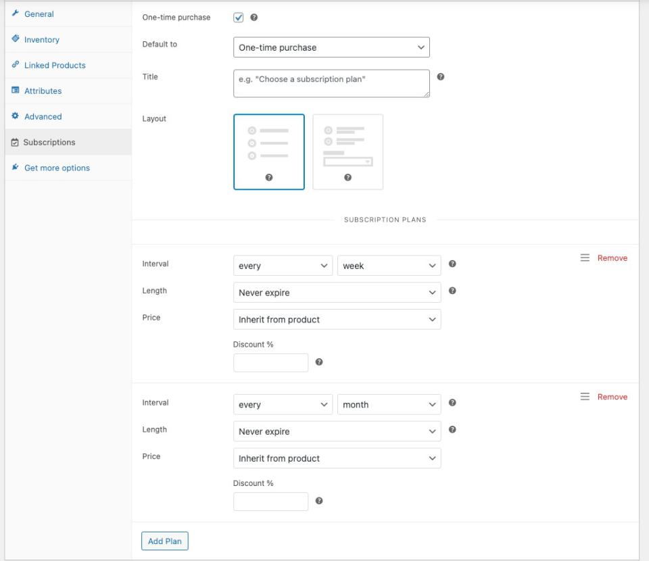Open the Inventory tab
This screenshot has width=649, height=561.
(x=42, y=40)
